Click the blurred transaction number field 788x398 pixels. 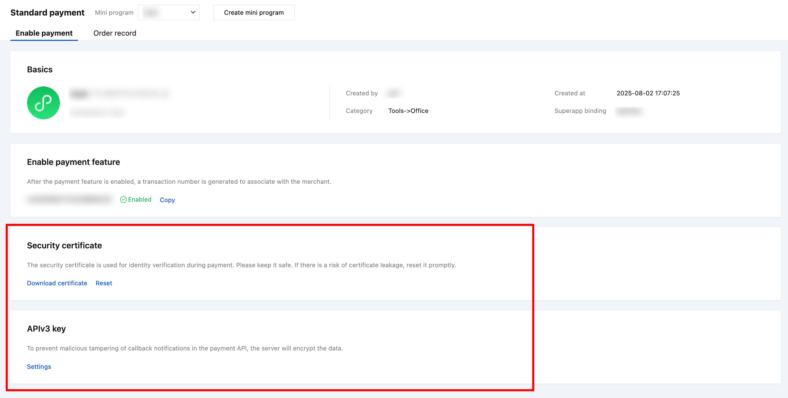pos(70,200)
